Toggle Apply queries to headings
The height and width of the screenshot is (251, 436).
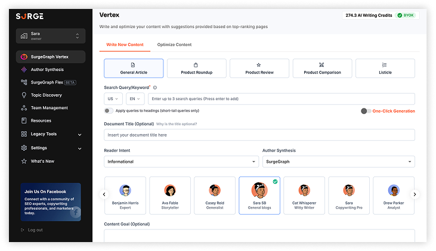pyautogui.click(x=109, y=111)
